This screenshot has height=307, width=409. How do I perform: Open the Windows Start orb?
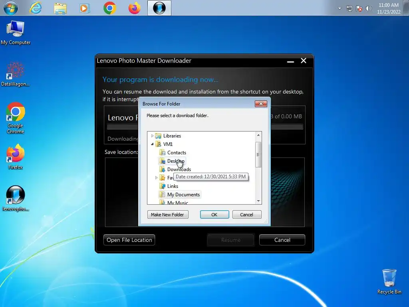click(11, 8)
